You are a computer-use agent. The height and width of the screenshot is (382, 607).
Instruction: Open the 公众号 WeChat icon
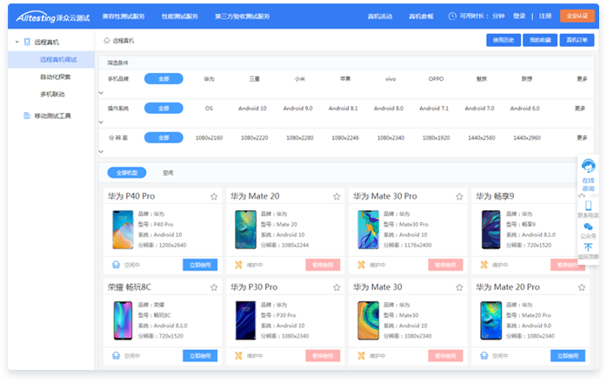588,227
